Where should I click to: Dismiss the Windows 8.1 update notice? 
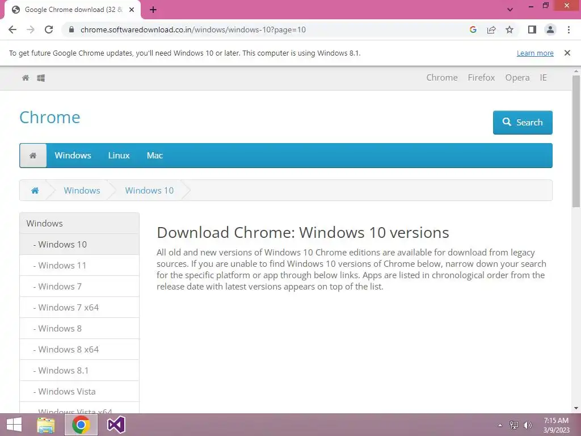pos(567,53)
